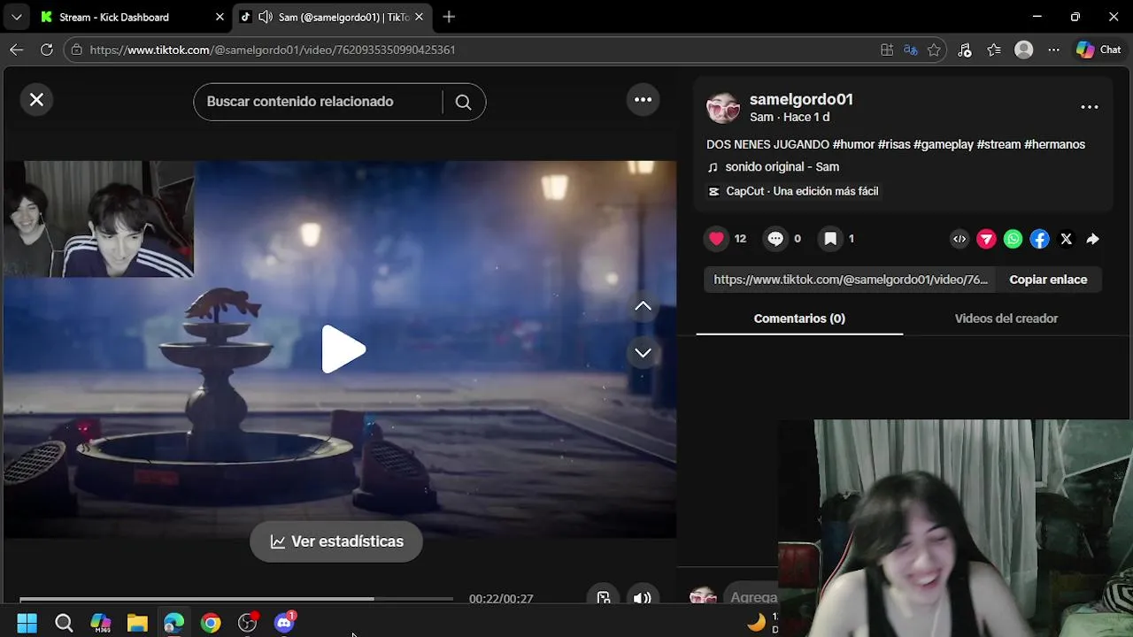Viewport: 1133px width, 637px height.
Task: Open the #risas hashtag
Action: [x=894, y=144]
